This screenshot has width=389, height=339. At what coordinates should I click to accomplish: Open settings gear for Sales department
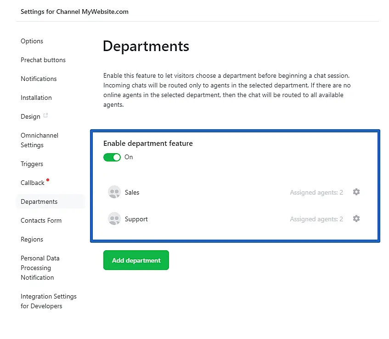pos(356,192)
